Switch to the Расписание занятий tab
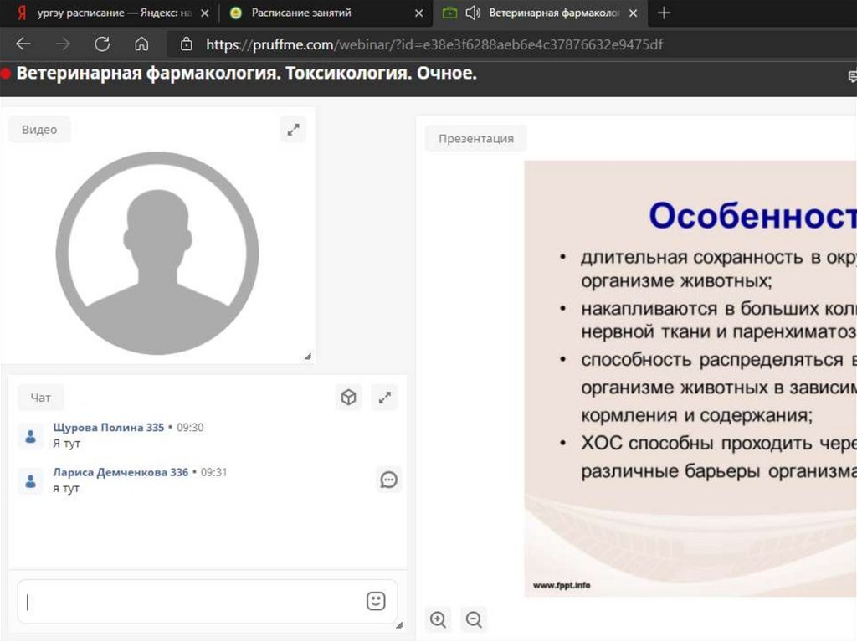Image resolution: width=857 pixels, height=642 pixels. pyautogui.click(x=301, y=13)
